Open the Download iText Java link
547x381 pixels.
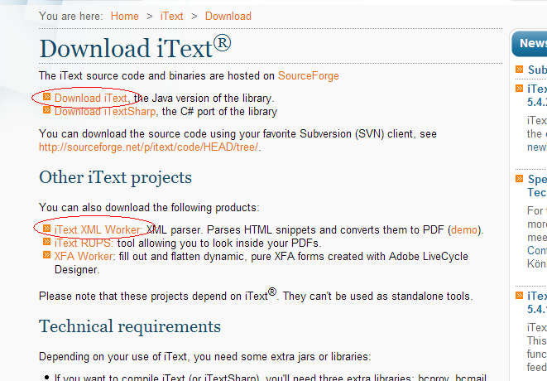pyautogui.click(x=91, y=98)
